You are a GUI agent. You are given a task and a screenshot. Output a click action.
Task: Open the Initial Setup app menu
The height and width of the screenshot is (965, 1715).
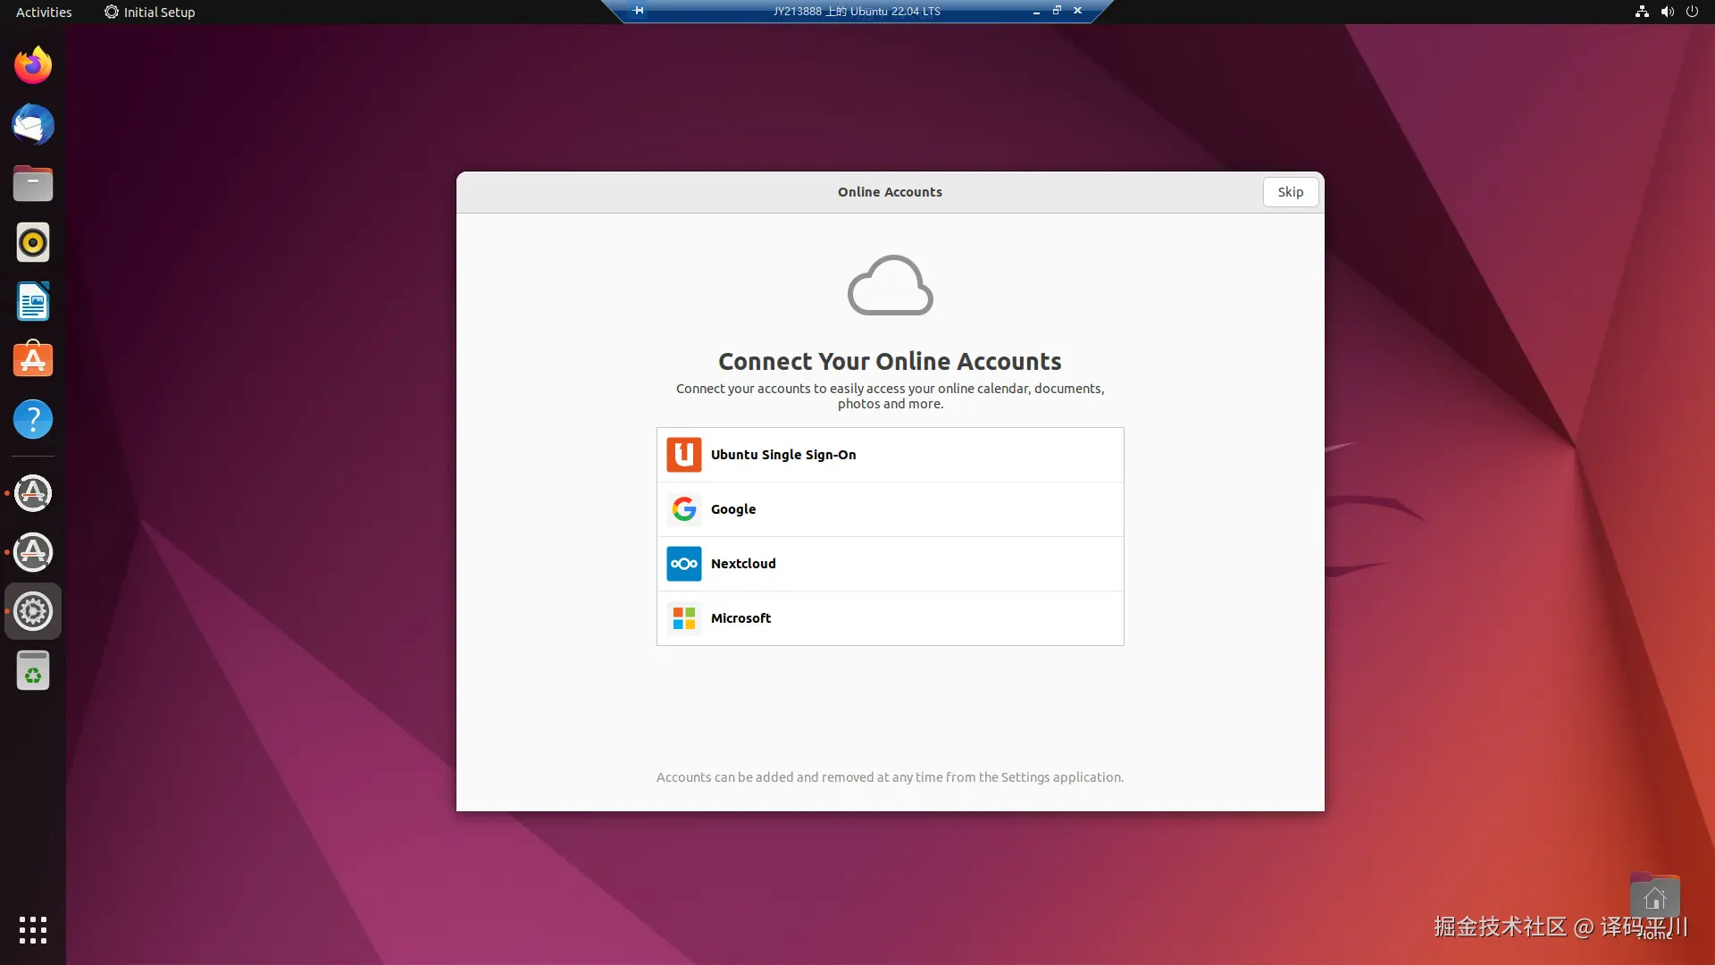click(150, 12)
